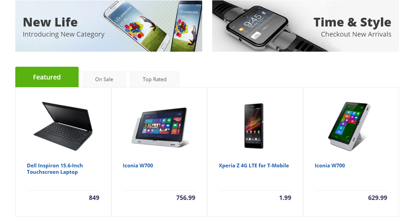The height and width of the screenshot is (217, 414).
Task: Open Xperia Z 4G LTE for T-Mobile link
Action: pos(254,166)
